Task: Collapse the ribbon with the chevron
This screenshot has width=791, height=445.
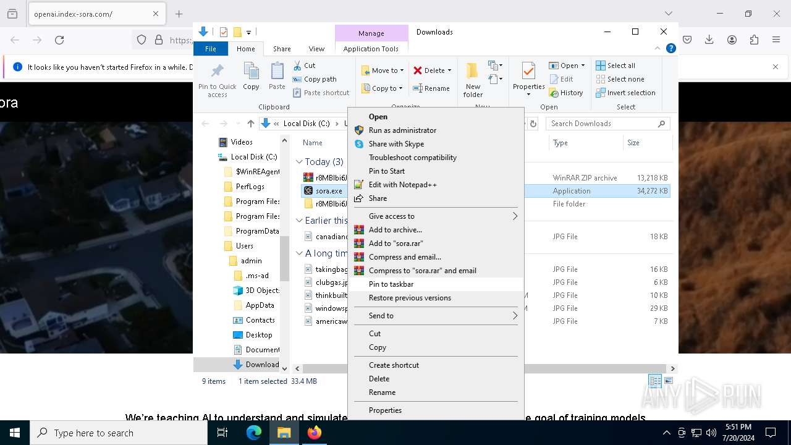Action: tap(658, 48)
